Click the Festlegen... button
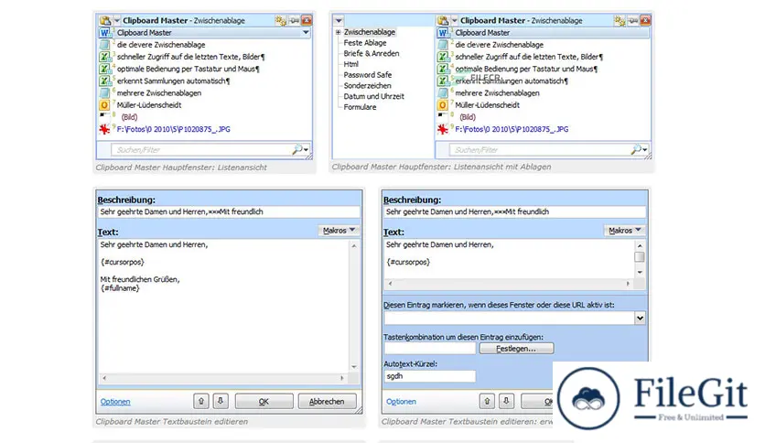This screenshot has height=443, width=765. (516, 349)
